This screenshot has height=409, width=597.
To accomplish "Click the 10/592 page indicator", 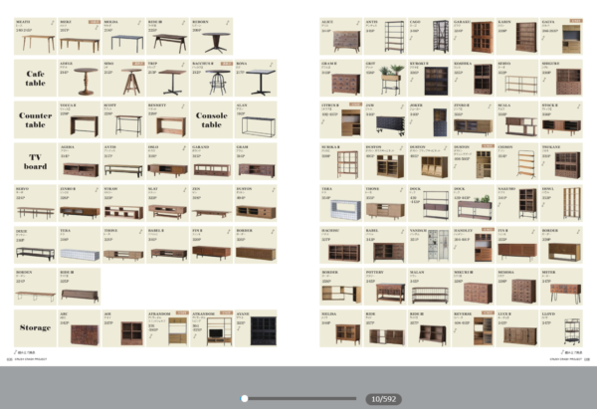I will click(381, 398).
